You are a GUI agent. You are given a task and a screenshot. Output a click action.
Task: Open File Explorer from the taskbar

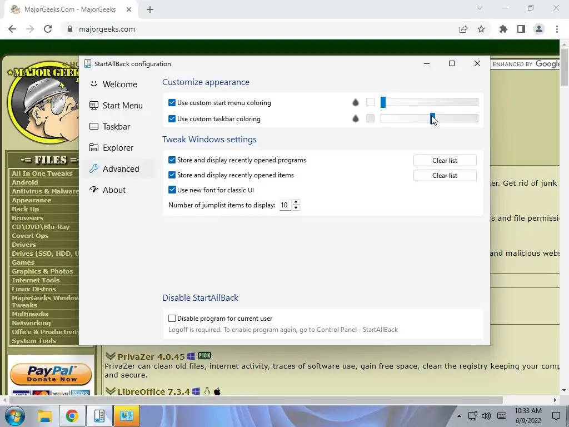point(44,416)
